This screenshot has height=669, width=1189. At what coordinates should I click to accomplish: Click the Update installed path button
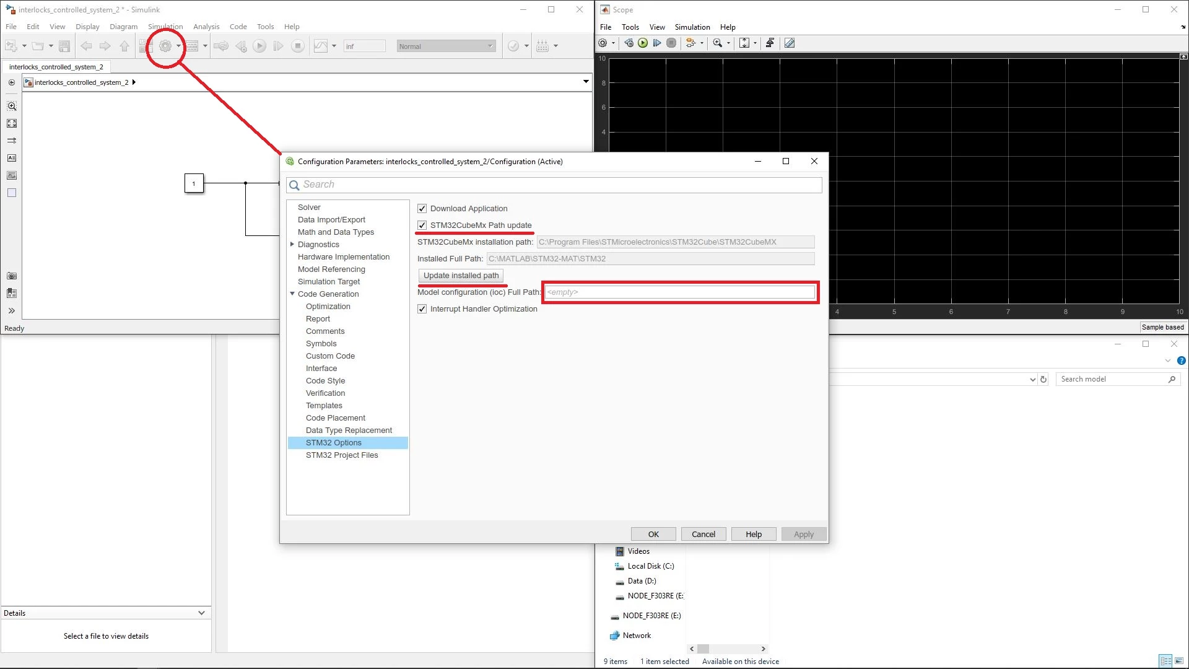coord(461,275)
